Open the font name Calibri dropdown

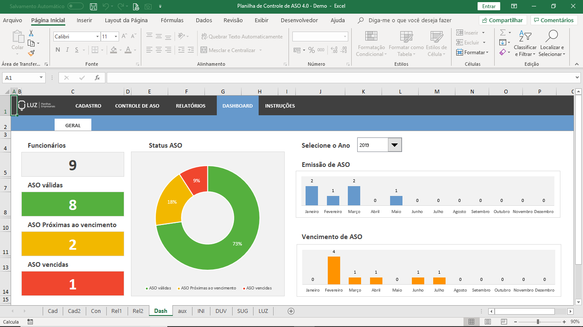(97, 37)
